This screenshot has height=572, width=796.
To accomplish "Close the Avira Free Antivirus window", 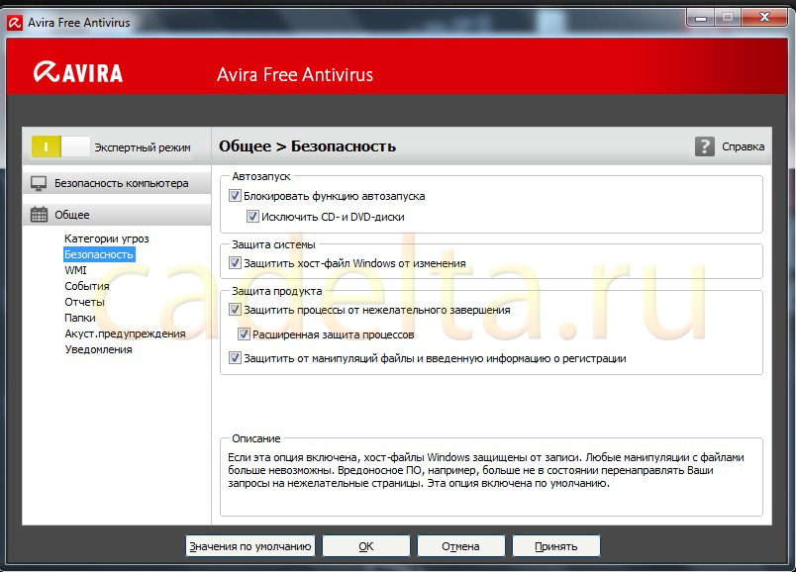I will point(764,18).
